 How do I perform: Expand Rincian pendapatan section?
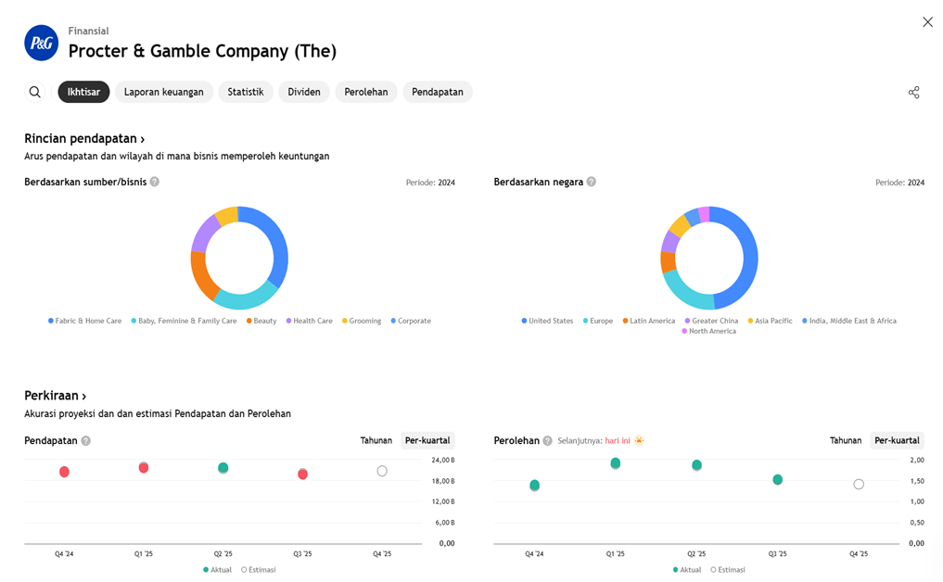[84, 138]
